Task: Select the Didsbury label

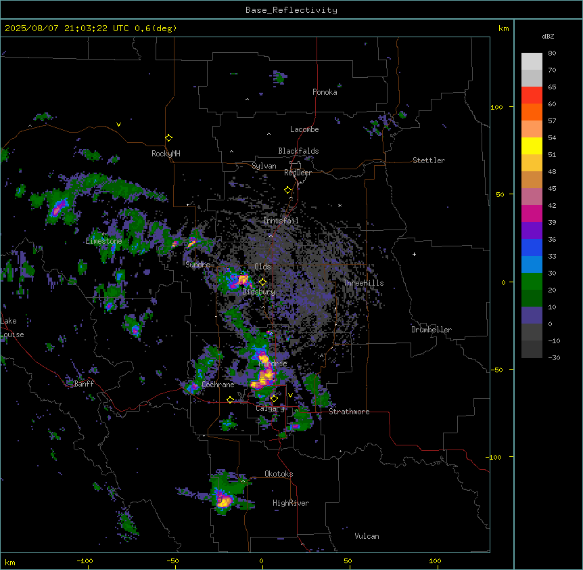Action: [259, 292]
